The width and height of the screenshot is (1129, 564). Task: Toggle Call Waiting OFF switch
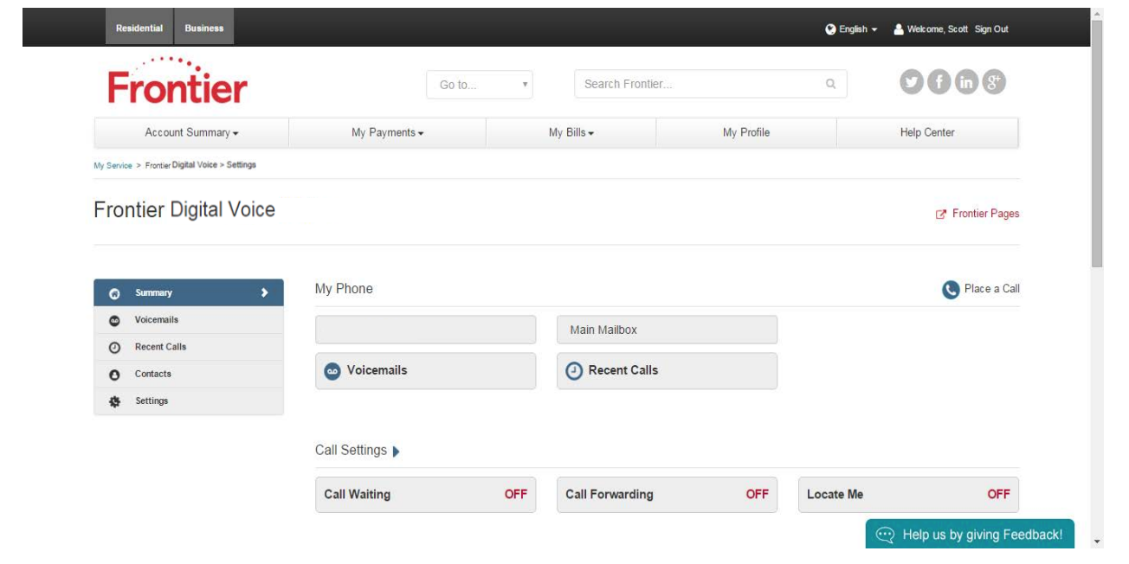(x=516, y=495)
